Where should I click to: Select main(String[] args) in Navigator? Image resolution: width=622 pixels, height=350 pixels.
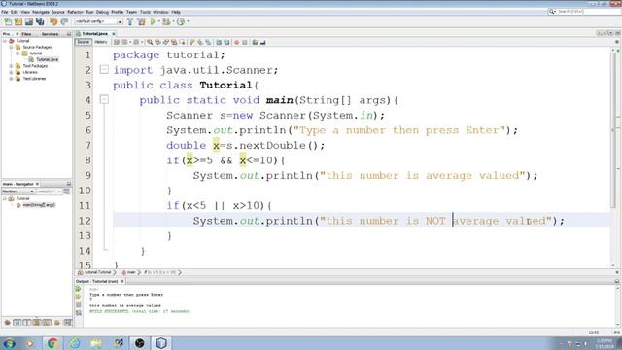39,205
